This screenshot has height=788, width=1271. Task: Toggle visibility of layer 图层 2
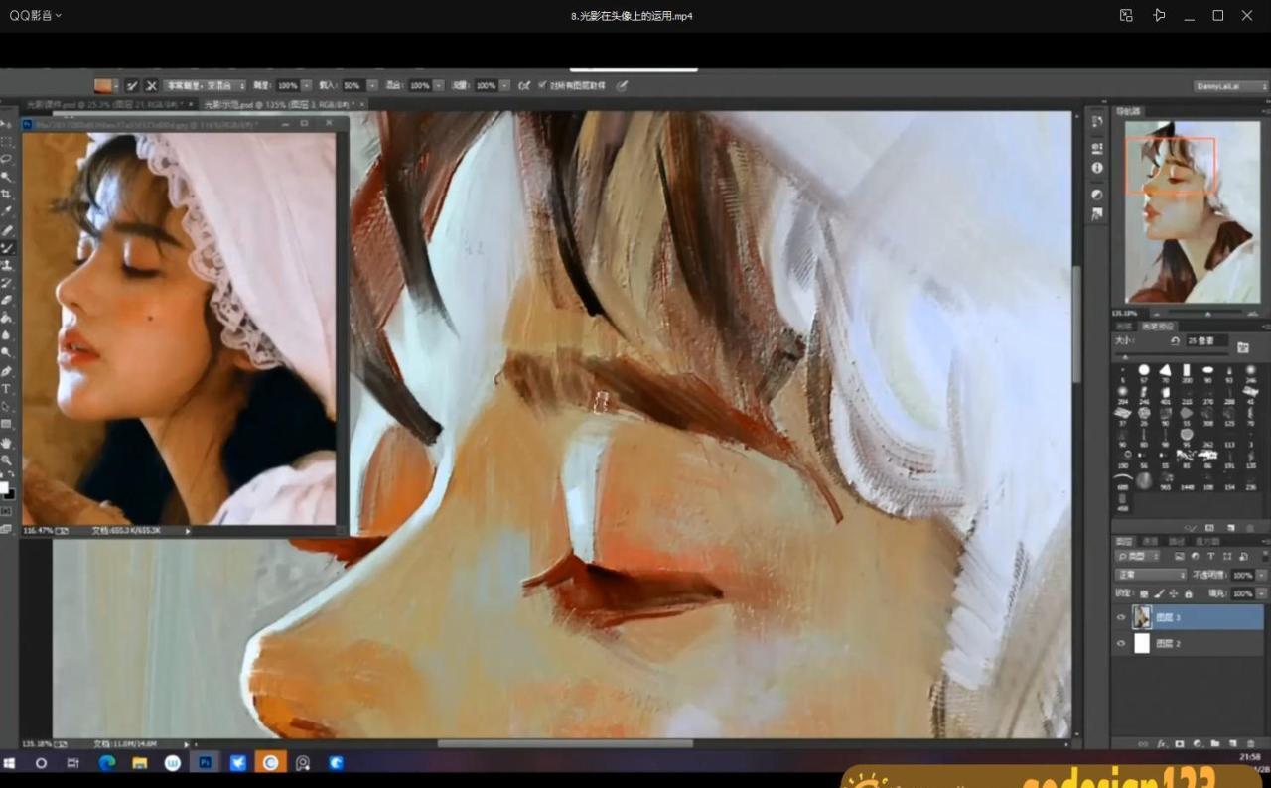click(1121, 643)
